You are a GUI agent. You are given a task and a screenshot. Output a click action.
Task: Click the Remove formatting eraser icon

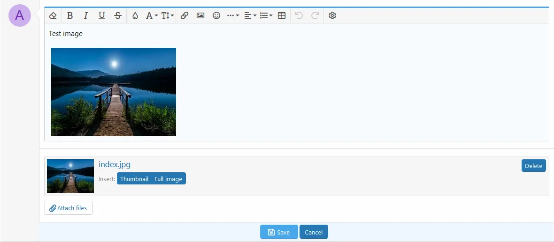tap(53, 15)
